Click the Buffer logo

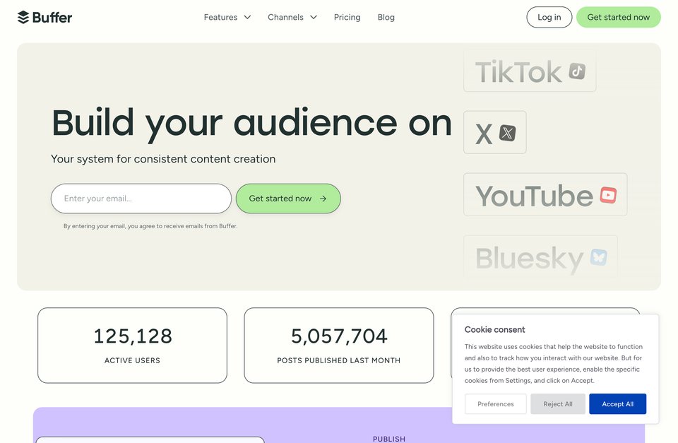(44, 17)
